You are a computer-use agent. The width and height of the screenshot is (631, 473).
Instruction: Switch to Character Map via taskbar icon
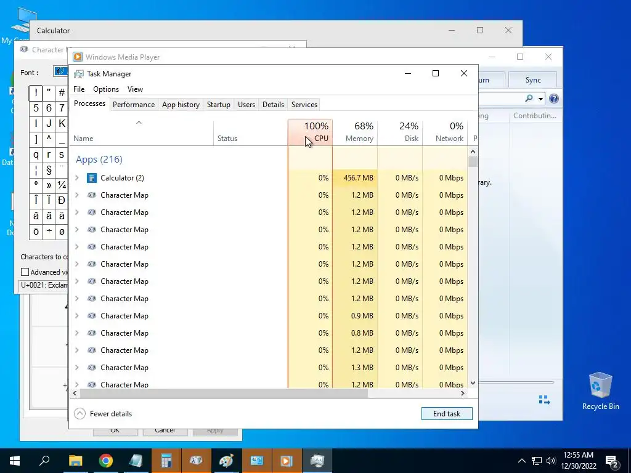[x=196, y=461]
